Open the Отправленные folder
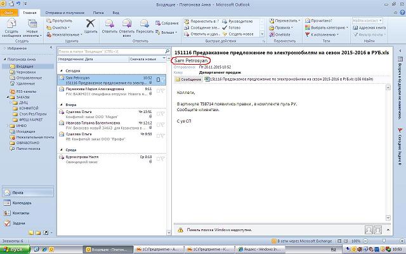406x254 pixels. (29, 77)
